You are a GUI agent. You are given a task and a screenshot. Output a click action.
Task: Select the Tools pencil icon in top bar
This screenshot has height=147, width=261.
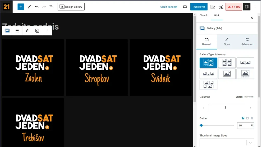pyautogui.click(x=29, y=7)
